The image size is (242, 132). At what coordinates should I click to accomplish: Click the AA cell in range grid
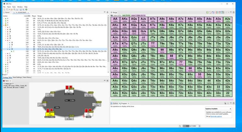coord(115,20)
